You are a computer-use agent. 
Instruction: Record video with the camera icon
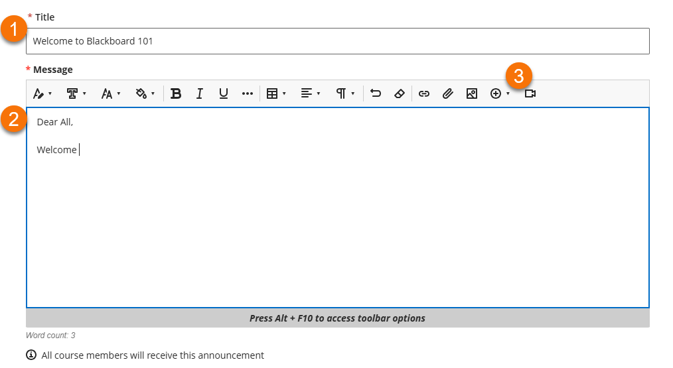click(x=530, y=93)
